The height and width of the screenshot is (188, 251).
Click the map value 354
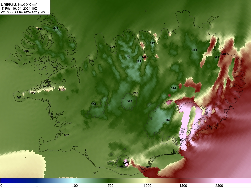click(93, 104)
